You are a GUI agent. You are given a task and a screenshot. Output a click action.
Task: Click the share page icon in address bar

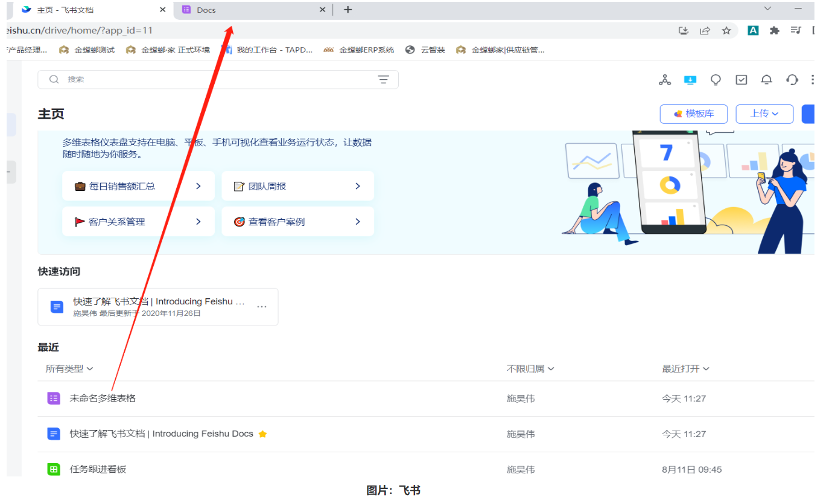(705, 30)
